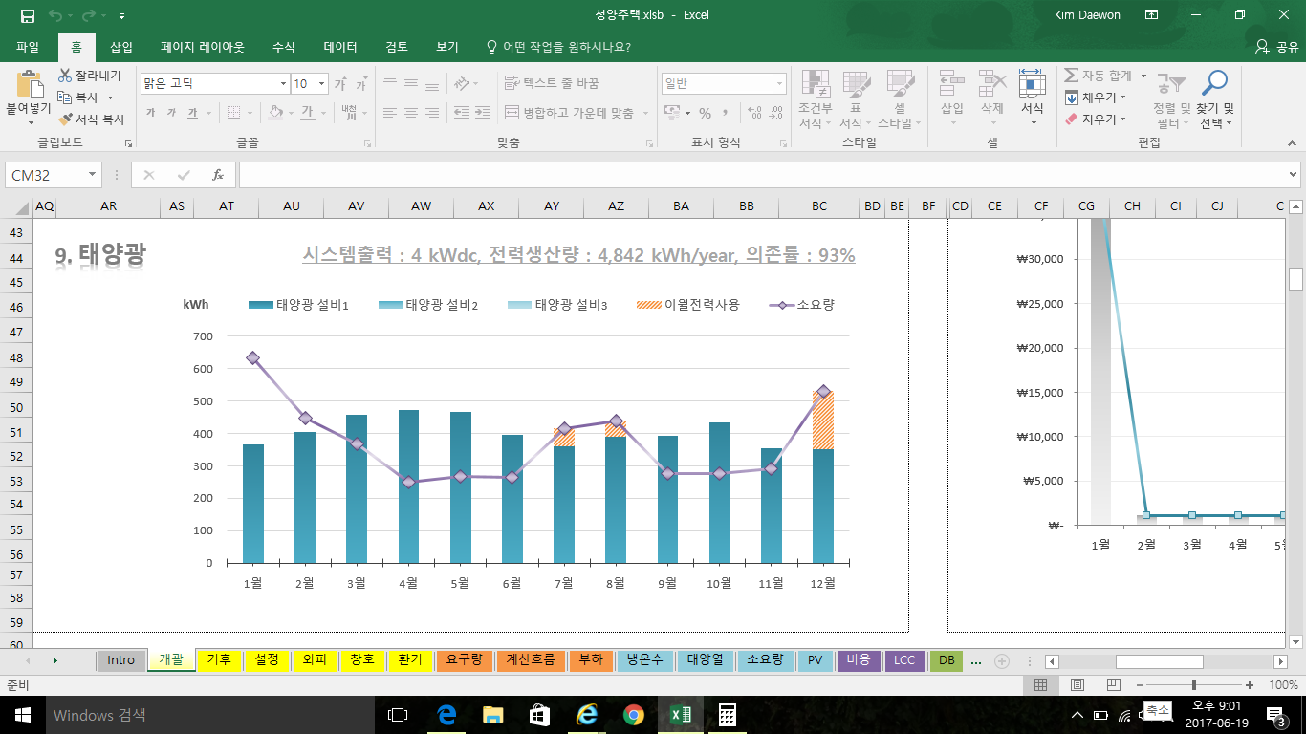
Task: Expand the formula bar with chevron
Action: pyautogui.click(x=1294, y=175)
